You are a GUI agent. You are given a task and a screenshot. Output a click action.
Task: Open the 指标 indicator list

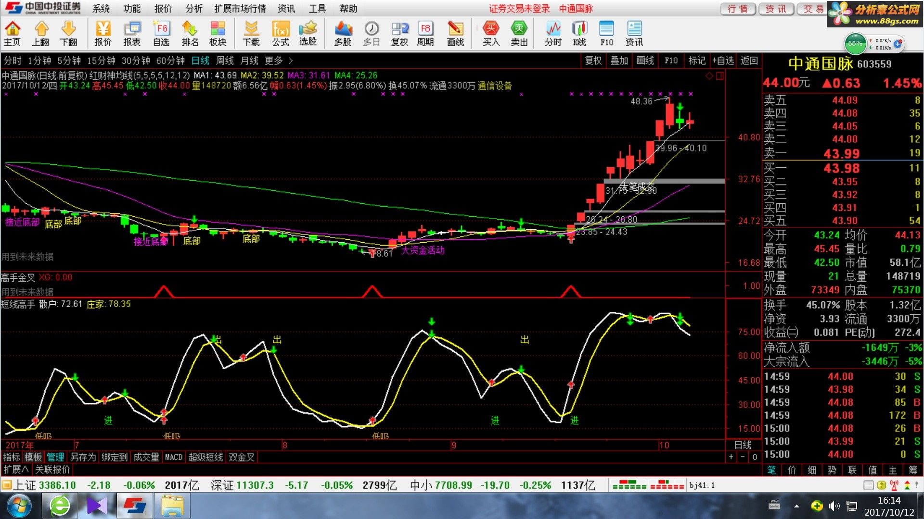tap(12, 457)
